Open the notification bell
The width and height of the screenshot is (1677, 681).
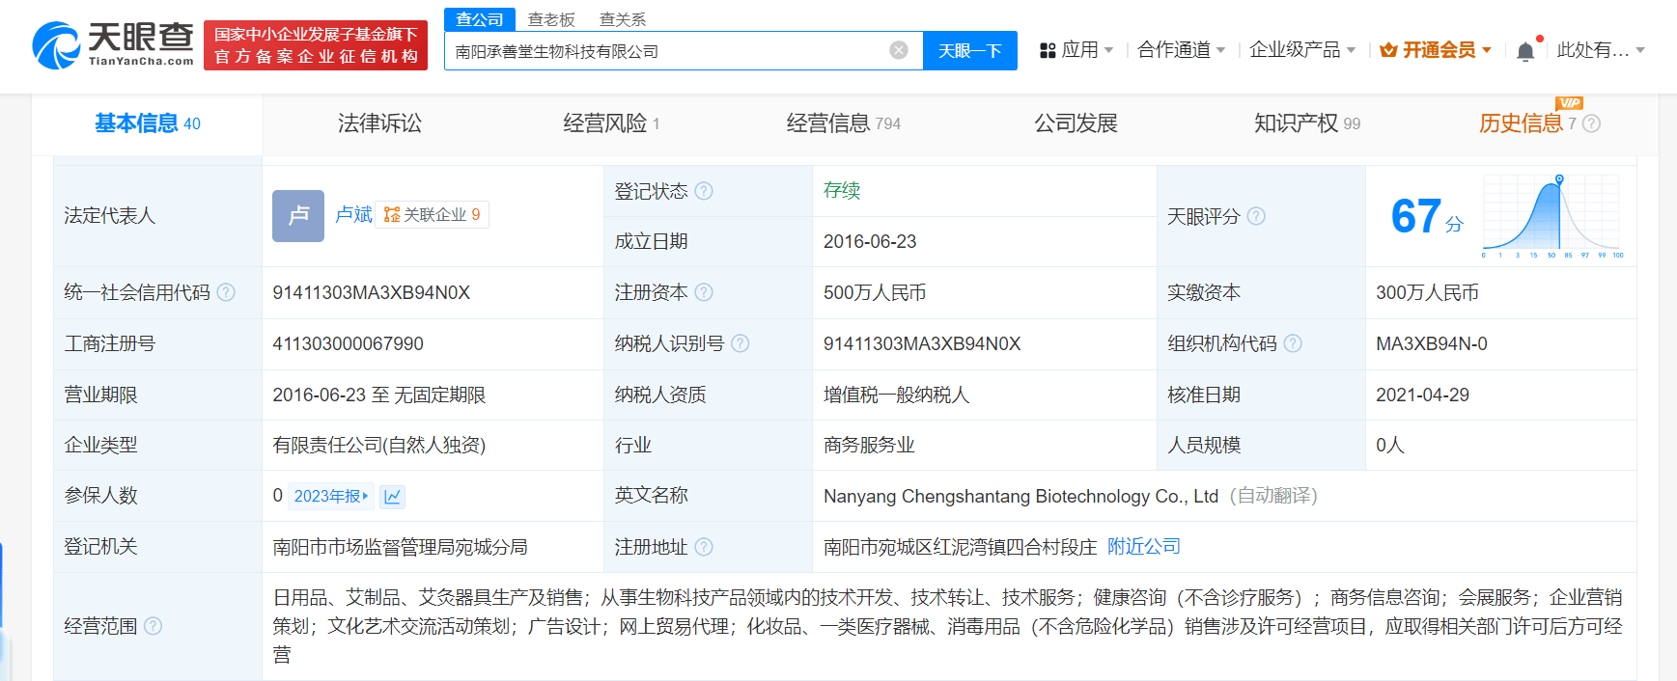tap(1524, 51)
